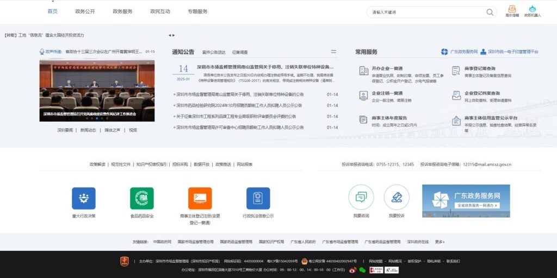Click the 政策解读 link
The image size is (557, 278).
(97, 164)
